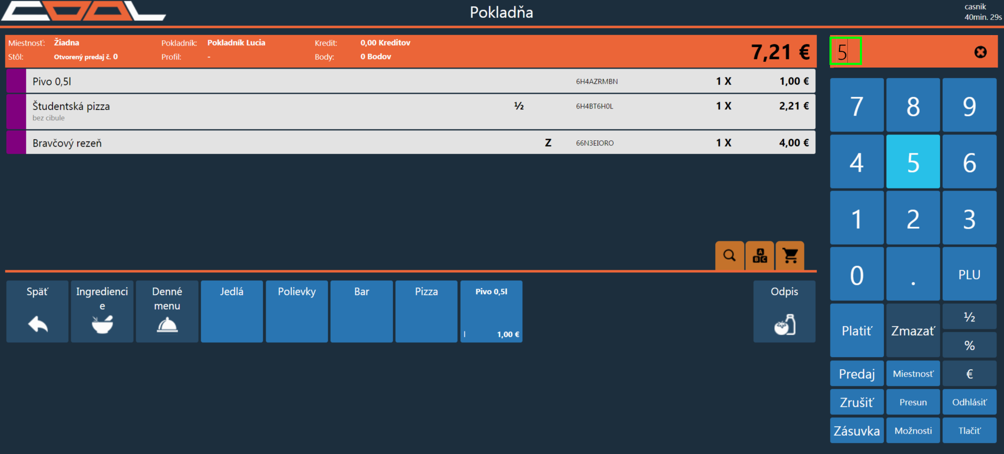Viewport: 1004px width, 454px height.
Task: Open the item categories blocks icon
Action: click(760, 256)
